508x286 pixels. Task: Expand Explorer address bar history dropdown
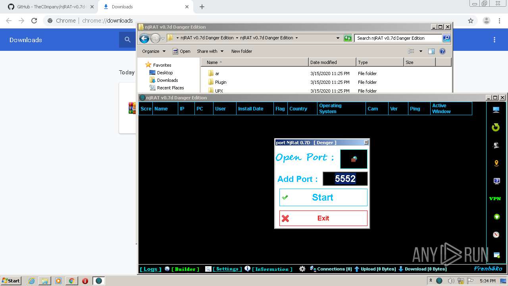[x=338, y=38]
